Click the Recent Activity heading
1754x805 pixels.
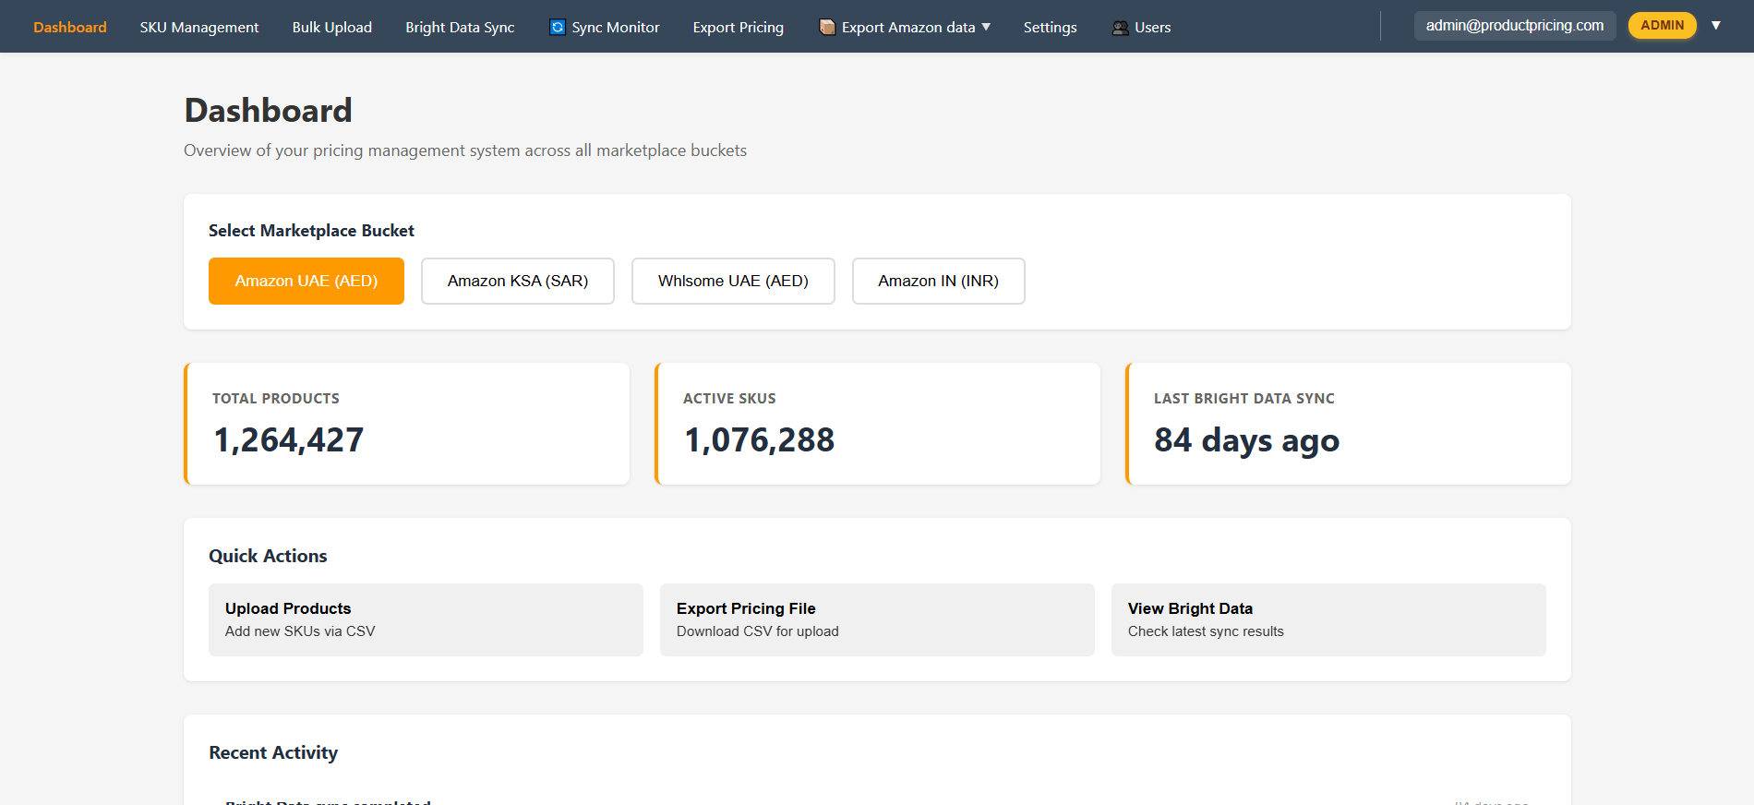pos(273,752)
